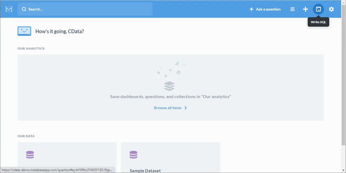Click the Save dashboards empty-state message
The width and height of the screenshot is (346, 173).
[x=170, y=96]
